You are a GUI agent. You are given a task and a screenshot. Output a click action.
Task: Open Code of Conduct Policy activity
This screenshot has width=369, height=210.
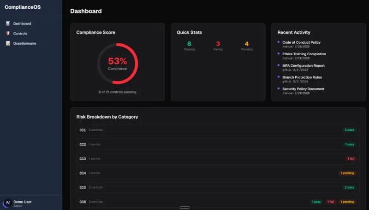pos(302,42)
